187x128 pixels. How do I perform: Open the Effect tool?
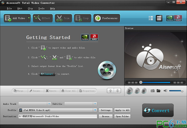coord(43,18)
